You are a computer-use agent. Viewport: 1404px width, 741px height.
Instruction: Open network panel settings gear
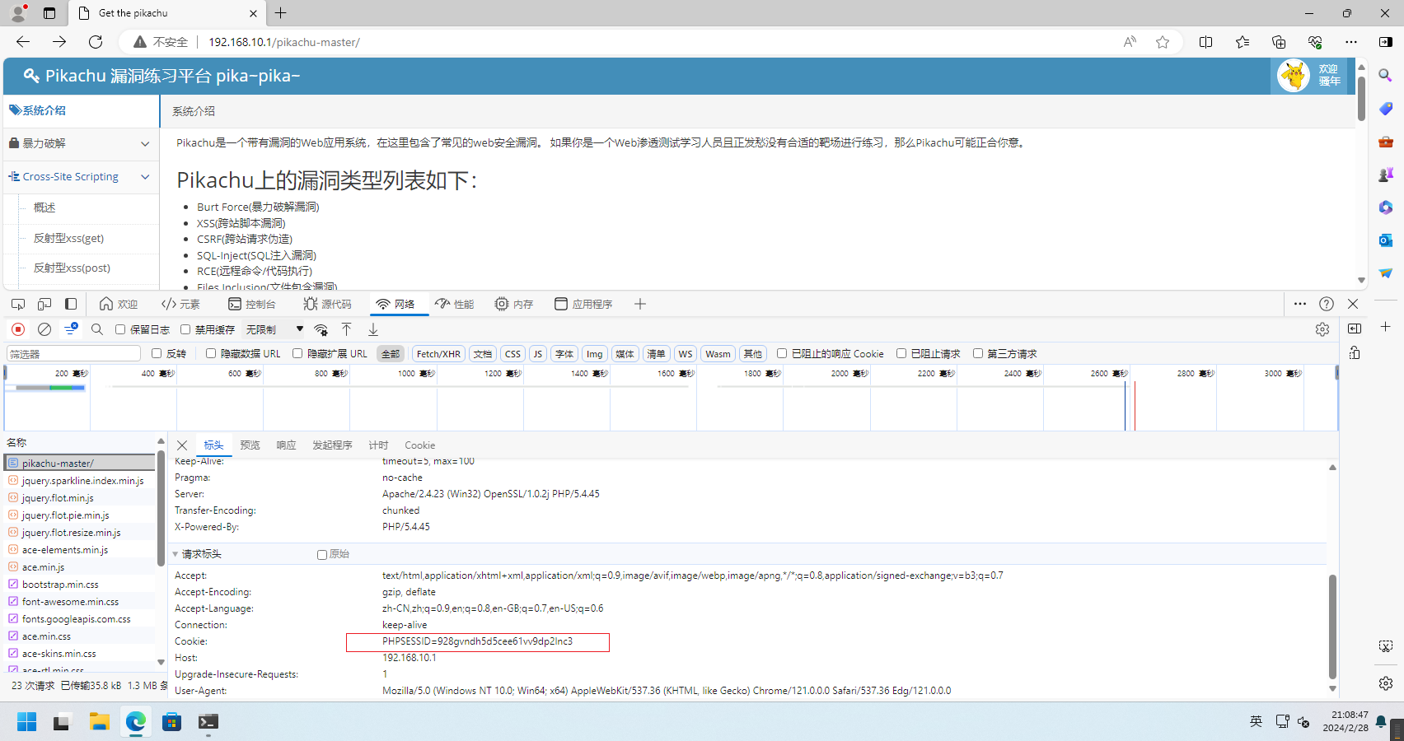pos(1322,329)
